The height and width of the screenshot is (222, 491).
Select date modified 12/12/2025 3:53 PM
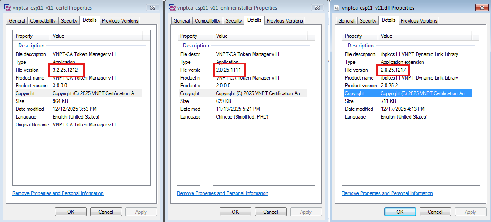74,109
